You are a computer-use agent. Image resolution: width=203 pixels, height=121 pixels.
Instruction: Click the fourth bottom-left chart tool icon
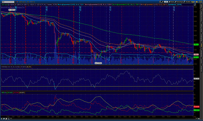[x=8, y=119]
